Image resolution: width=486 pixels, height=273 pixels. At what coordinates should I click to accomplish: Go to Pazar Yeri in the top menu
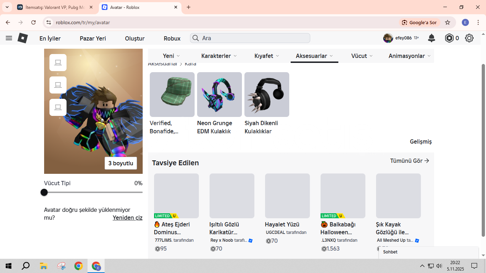(x=93, y=38)
